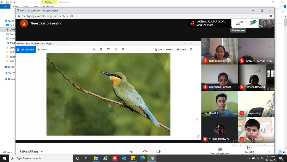Click the Share button in Photos
This screenshot has height=162, width=287.
[x=181, y=49]
